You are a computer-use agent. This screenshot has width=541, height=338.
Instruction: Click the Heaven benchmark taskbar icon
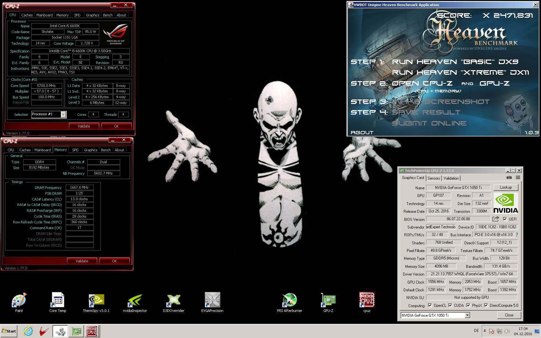60,331
